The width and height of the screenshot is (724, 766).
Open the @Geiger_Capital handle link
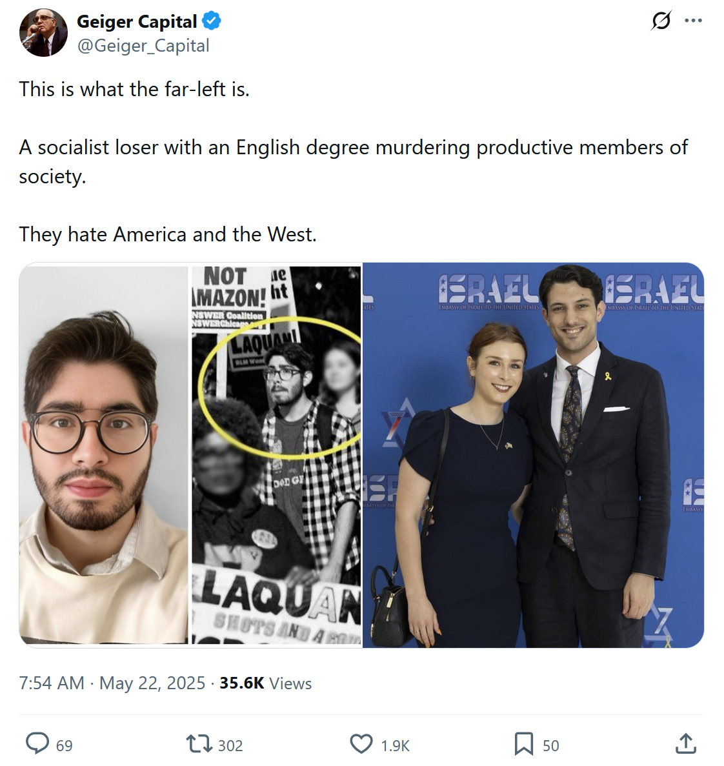point(143,46)
